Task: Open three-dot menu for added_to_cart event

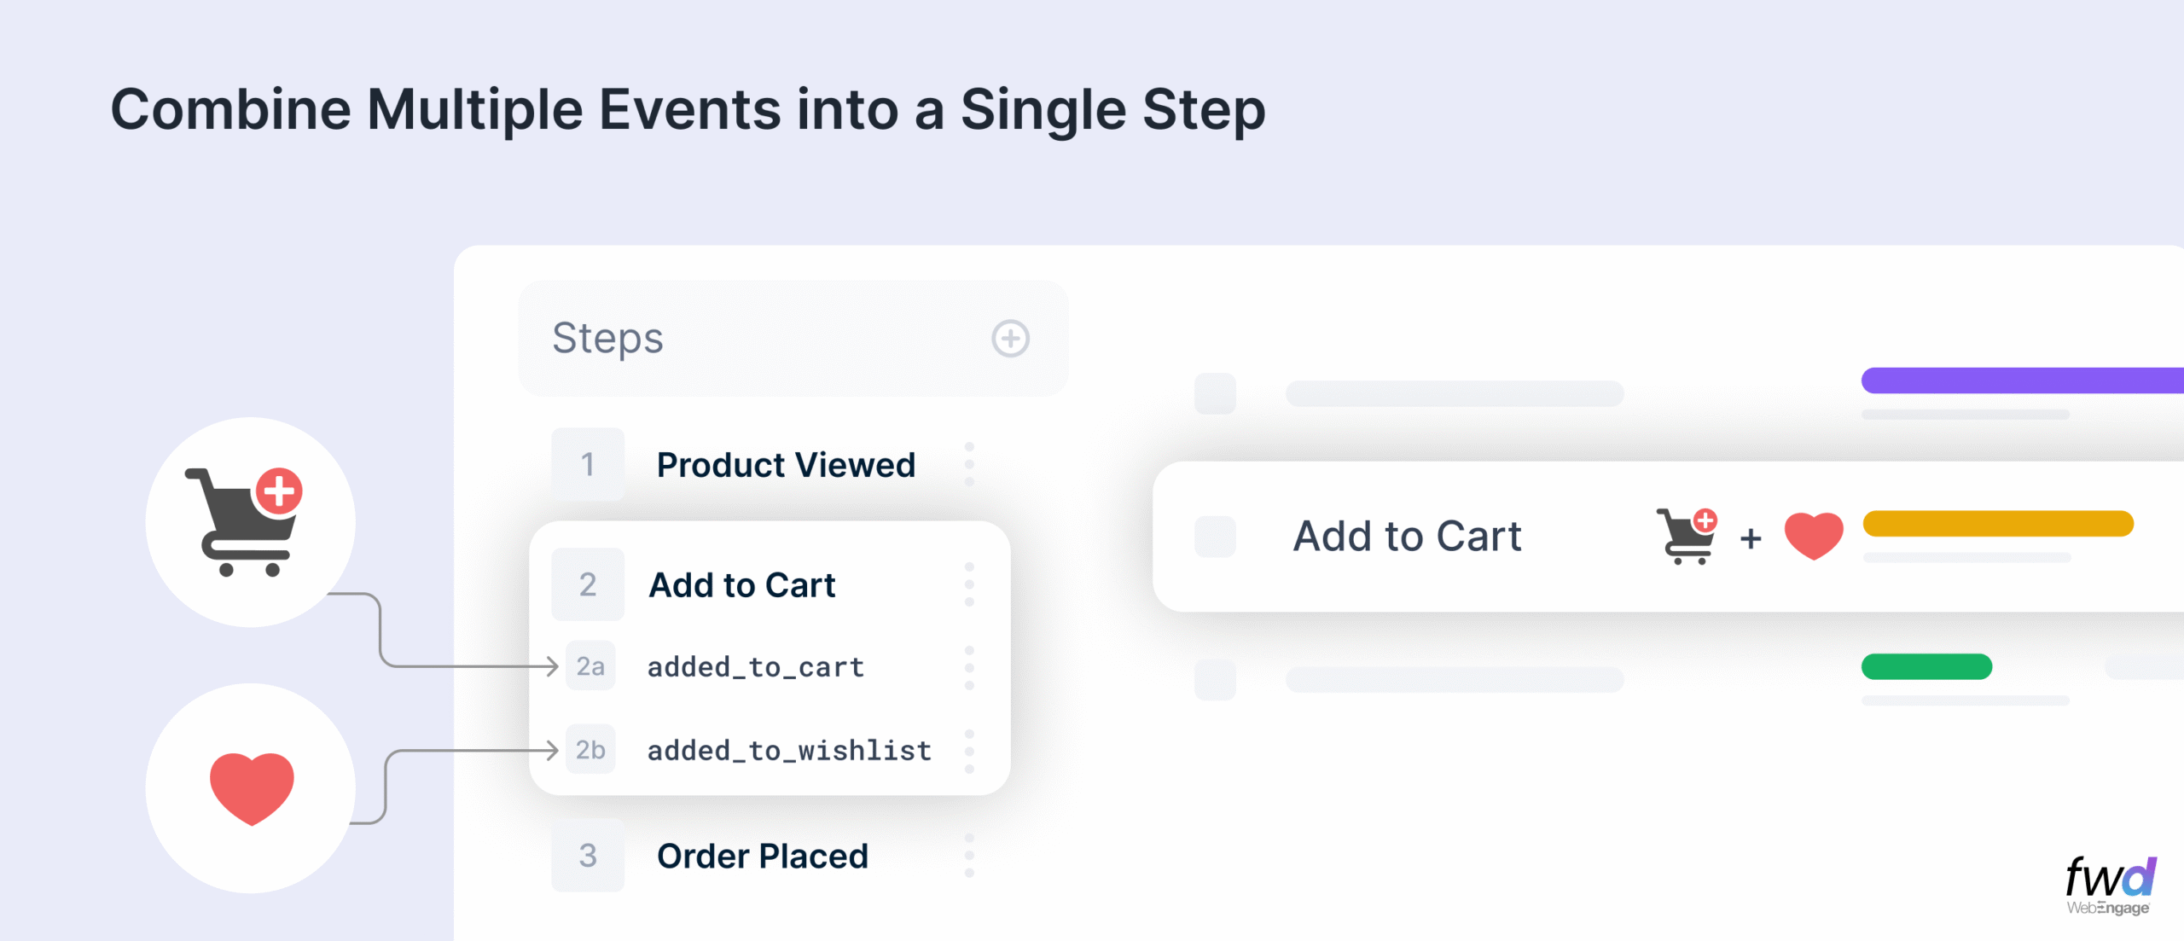Action: pos(969,667)
